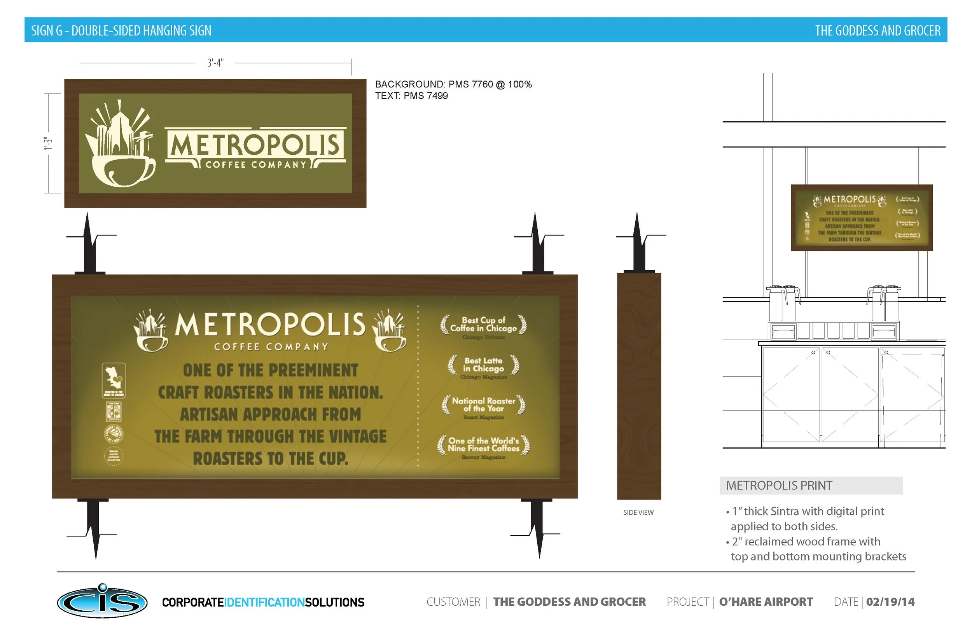Click the BACKGROUND: PMS 7760 color note

coord(453,84)
